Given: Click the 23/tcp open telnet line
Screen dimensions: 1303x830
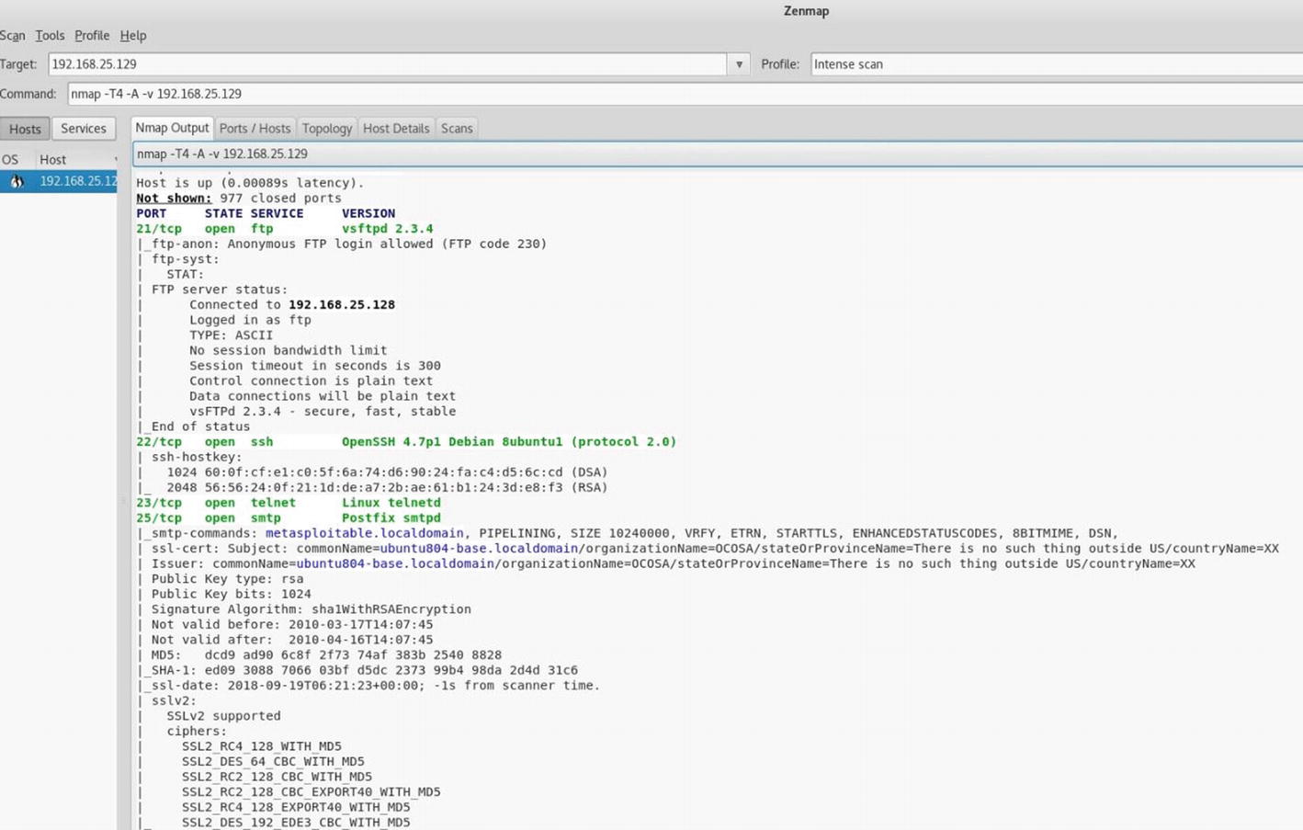Looking at the screenshot, I should (x=289, y=503).
